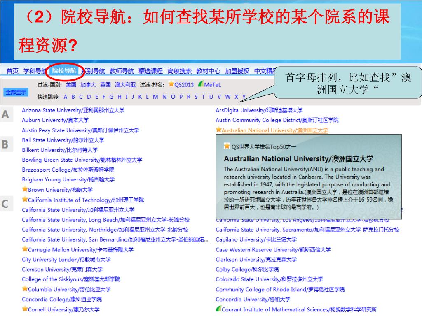Open Austin Peay State University link
This screenshot has height=316, width=422.
point(80,130)
